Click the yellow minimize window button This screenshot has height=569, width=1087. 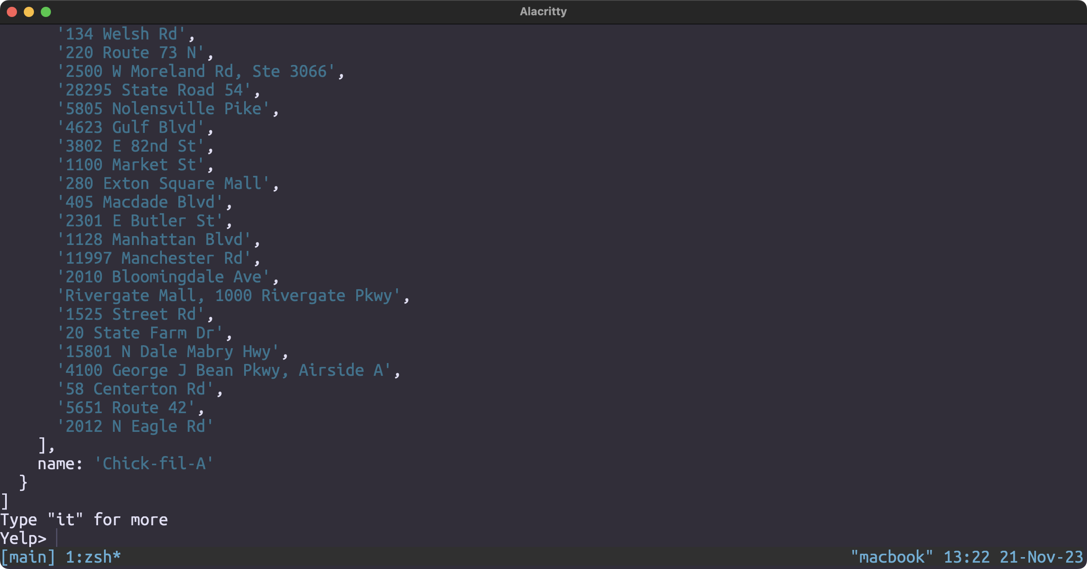click(x=29, y=12)
